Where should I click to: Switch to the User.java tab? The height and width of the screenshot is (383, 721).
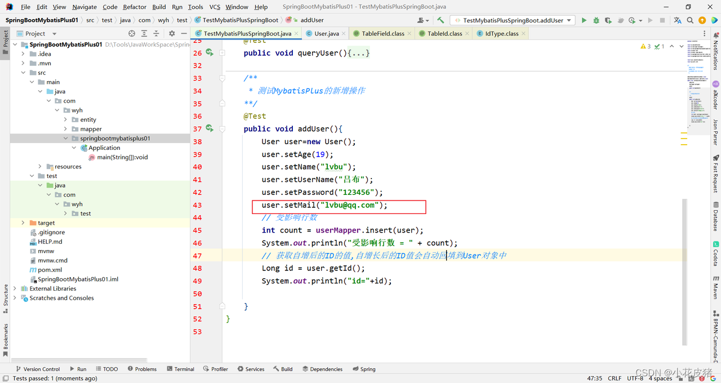(x=326, y=34)
